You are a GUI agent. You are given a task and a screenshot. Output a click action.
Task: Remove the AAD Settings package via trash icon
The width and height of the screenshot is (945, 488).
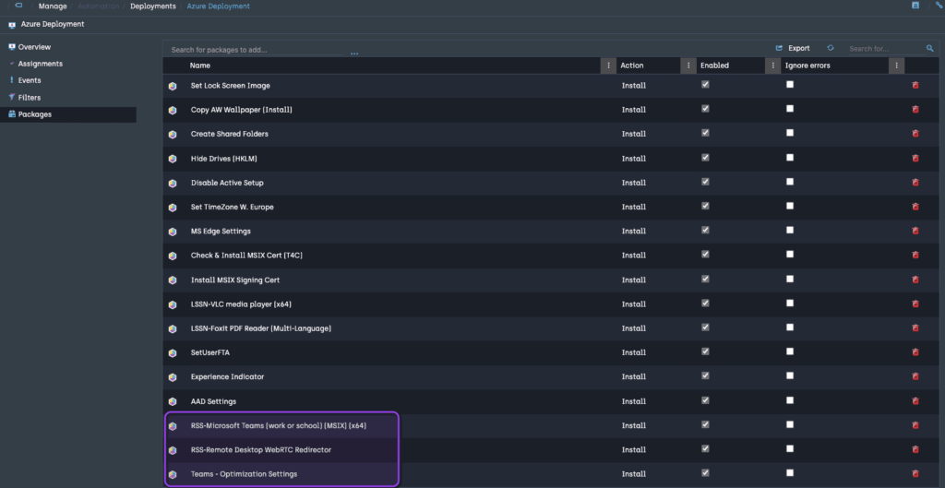pyautogui.click(x=915, y=401)
